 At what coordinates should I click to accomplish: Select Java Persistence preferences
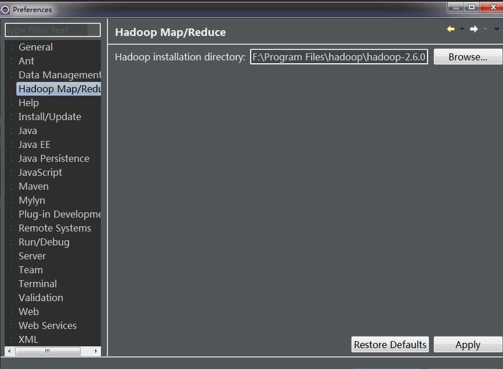pyautogui.click(x=54, y=158)
